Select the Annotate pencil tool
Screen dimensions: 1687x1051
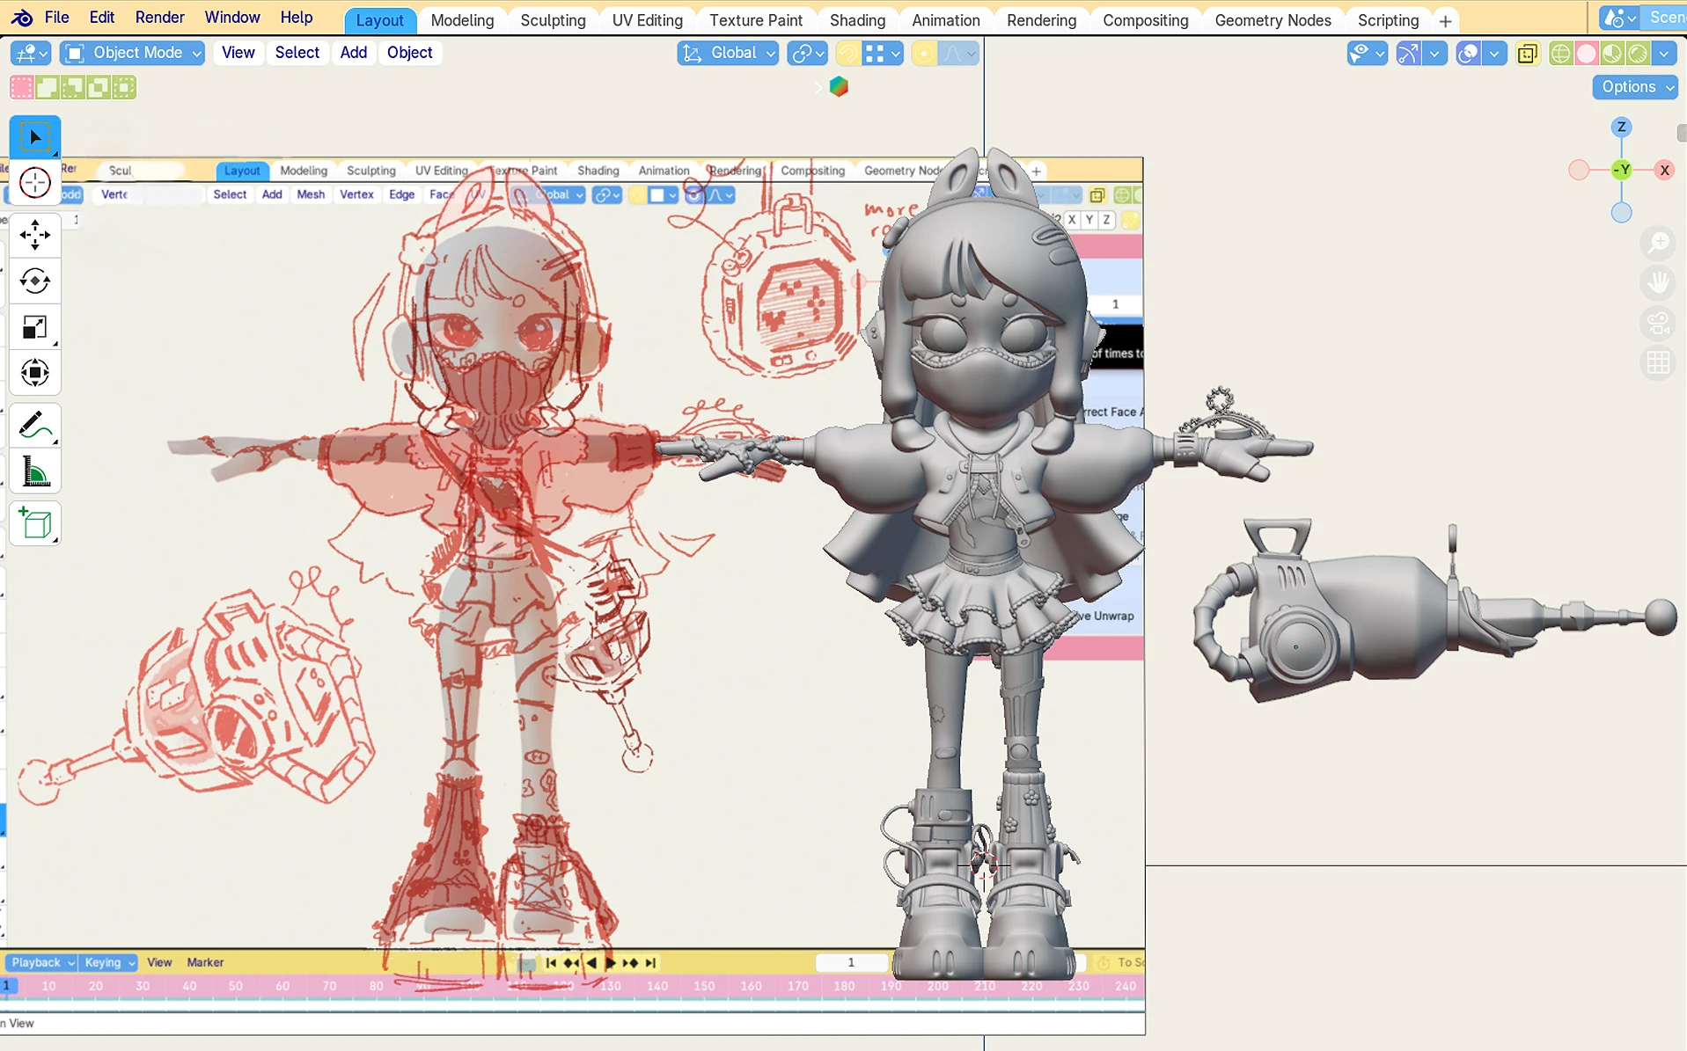35,425
